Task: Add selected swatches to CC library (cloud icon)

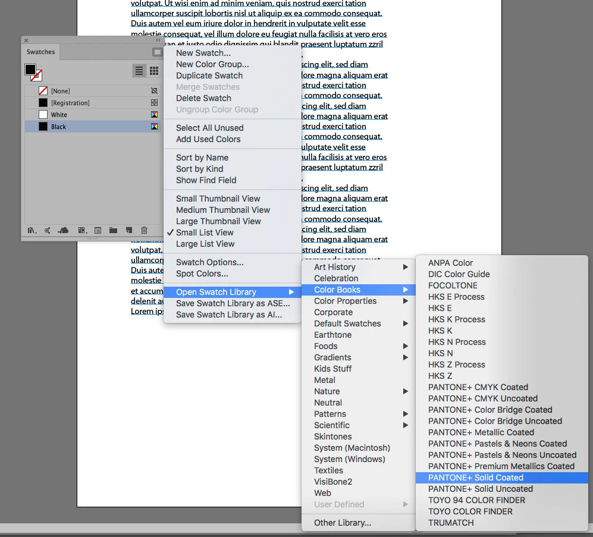Action: [63, 230]
